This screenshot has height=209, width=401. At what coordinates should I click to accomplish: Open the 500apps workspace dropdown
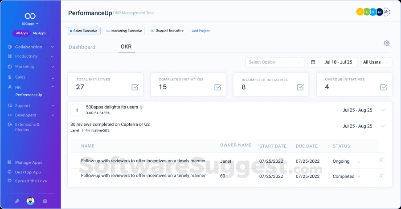[x=30, y=24]
